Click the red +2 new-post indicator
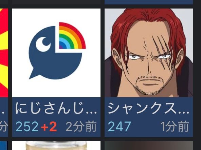Viewport: 201px width, 150px height. point(49,126)
